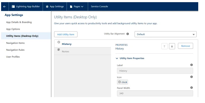
Task: Go to Navigation Items settings
Action: click(15, 43)
